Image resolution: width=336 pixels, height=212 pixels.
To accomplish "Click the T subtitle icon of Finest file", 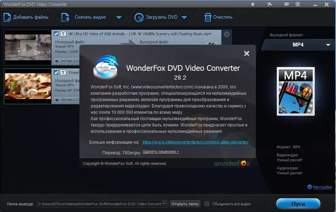I will coord(63,72).
